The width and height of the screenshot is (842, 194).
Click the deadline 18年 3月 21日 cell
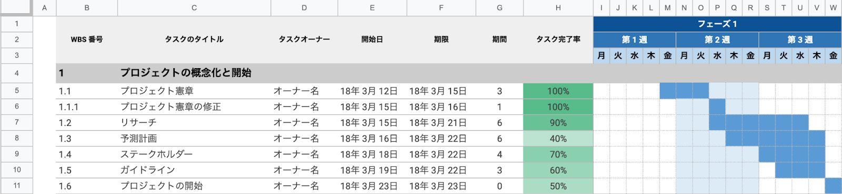441,123
